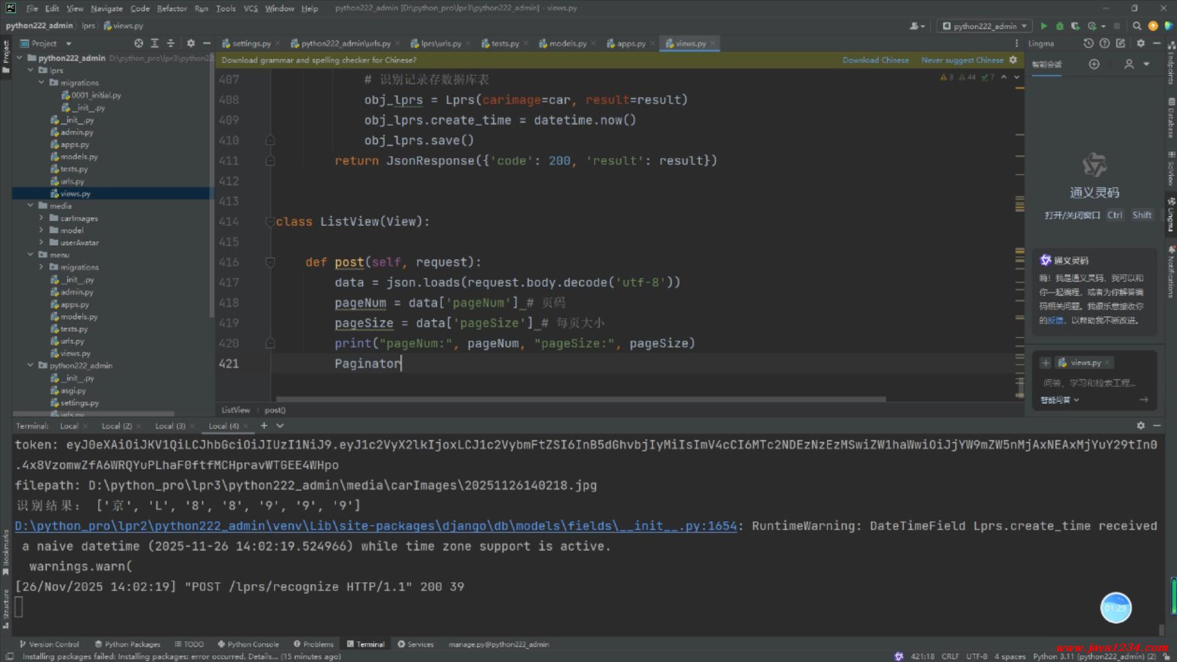This screenshot has width=1177, height=662.
Task: Start debugging with the green bug icon
Action: tap(1060, 26)
